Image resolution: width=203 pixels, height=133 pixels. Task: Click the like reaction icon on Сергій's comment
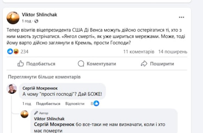96,103
